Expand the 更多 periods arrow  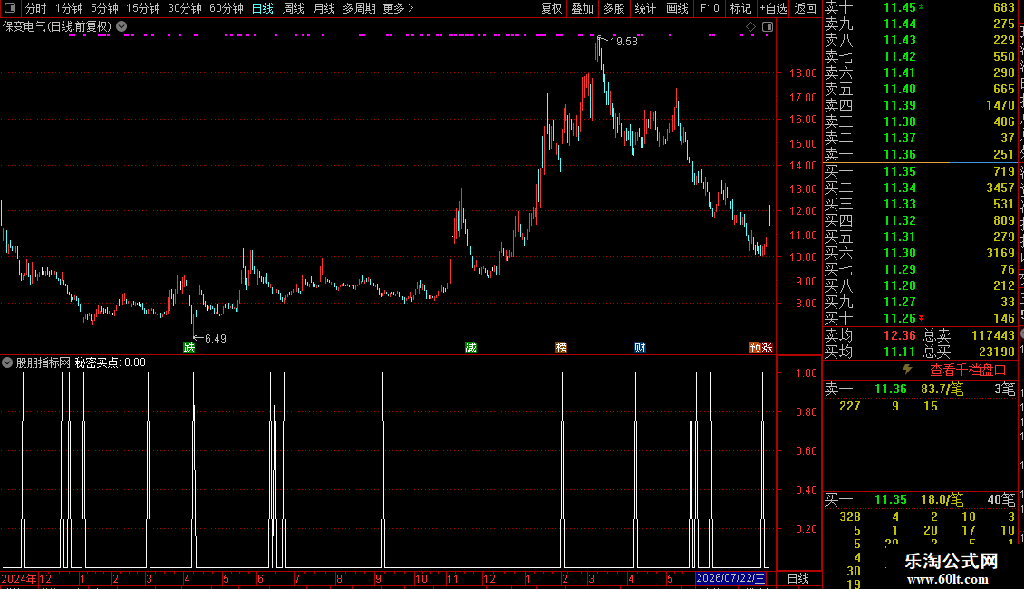pos(411,8)
